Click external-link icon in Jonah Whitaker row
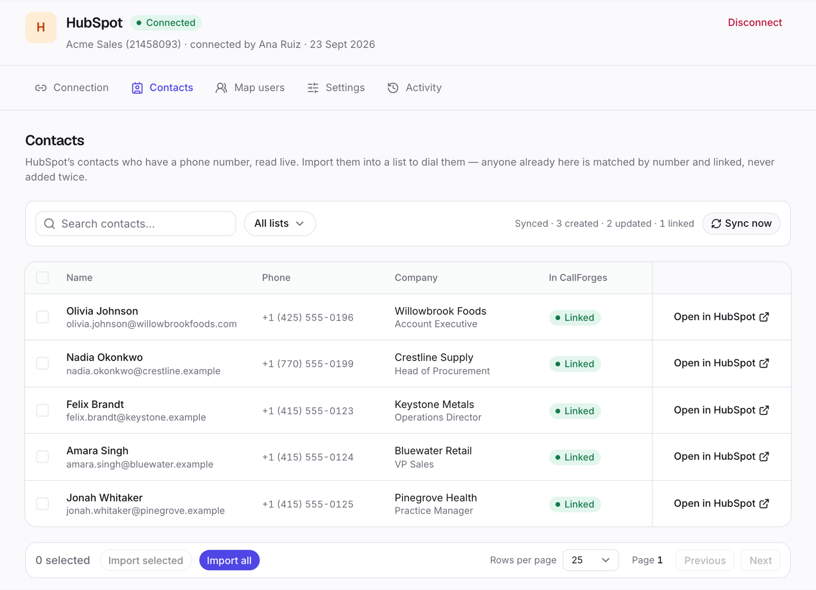This screenshot has width=816, height=590. [764, 504]
